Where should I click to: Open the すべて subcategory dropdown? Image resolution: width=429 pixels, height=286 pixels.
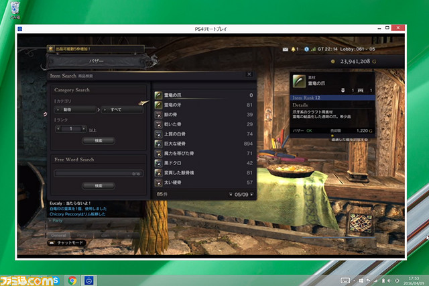(122, 109)
